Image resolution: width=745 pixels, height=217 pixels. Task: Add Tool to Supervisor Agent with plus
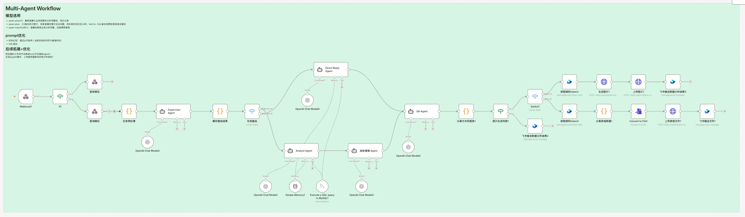(x=184, y=129)
